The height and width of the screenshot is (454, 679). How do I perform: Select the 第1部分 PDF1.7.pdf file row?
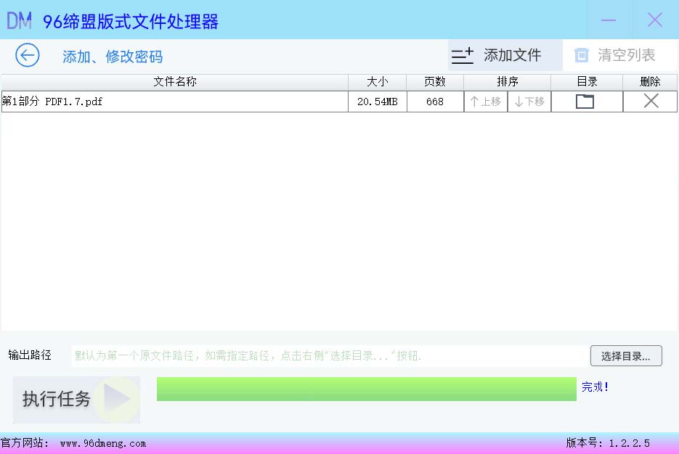click(x=174, y=102)
